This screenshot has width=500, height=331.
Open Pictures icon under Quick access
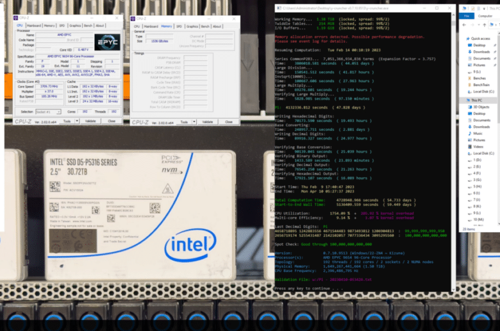(x=470, y=65)
